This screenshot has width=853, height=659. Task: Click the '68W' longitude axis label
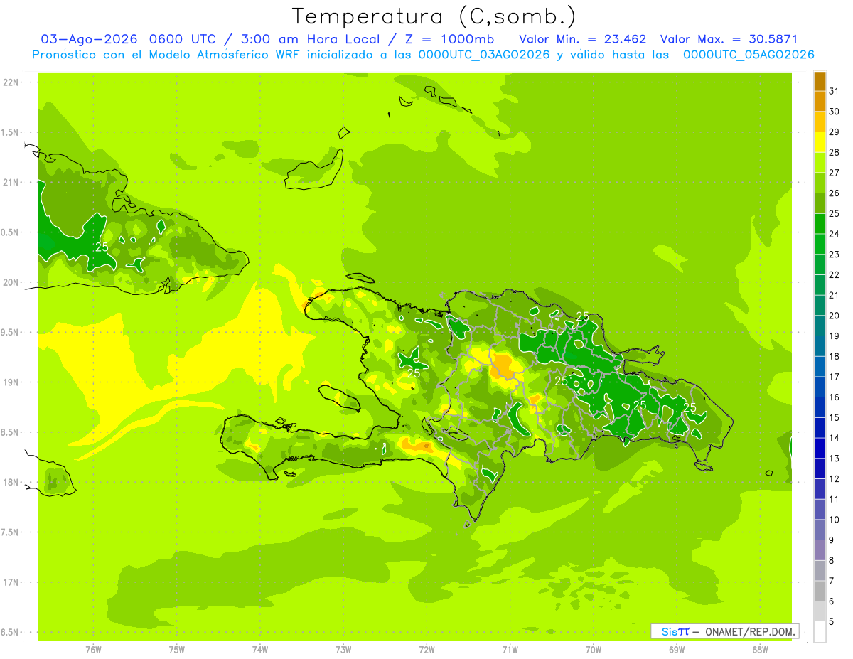click(760, 650)
